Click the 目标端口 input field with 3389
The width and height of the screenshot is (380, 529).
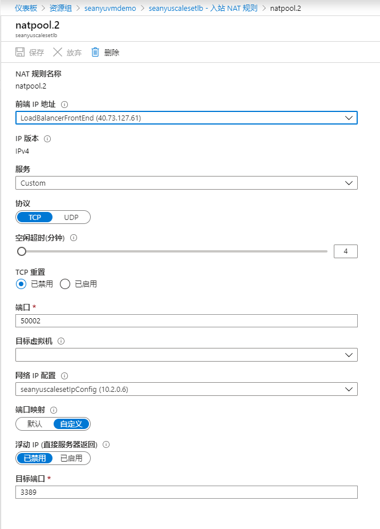(x=186, y=492)
